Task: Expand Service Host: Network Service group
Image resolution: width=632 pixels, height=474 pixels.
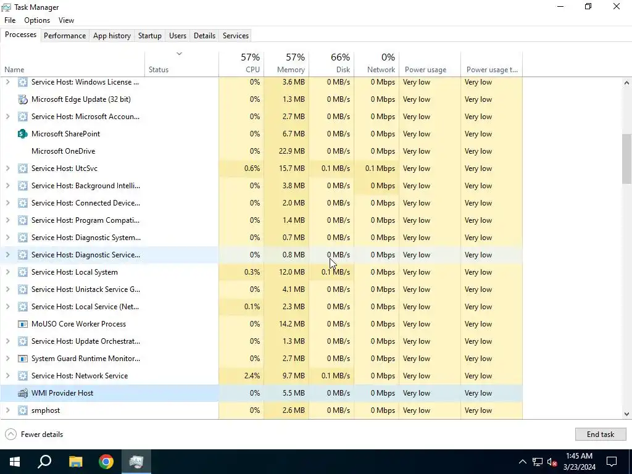Action: coord(7,376)
